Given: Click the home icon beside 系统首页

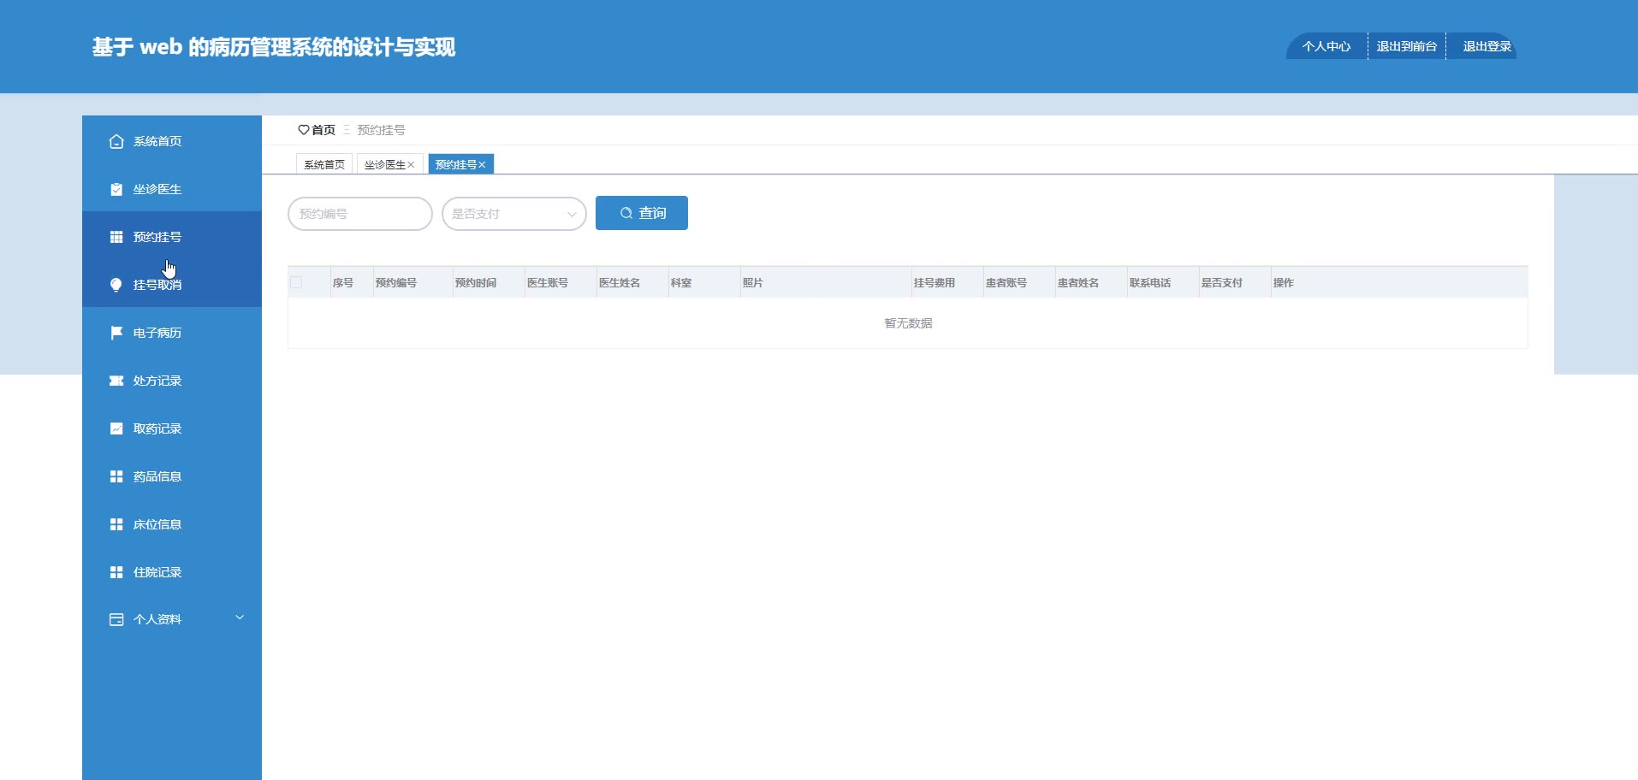Looking at the screenshot, I should click(x=116, y=141).
